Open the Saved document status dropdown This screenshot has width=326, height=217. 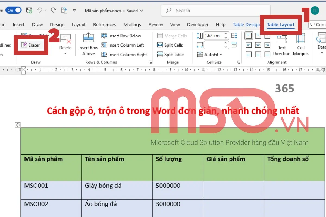click(134, 11)
